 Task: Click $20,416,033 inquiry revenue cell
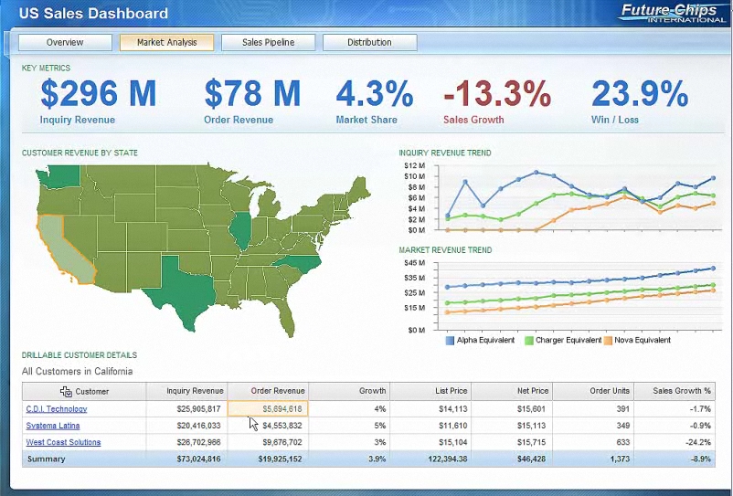(186, 426)
